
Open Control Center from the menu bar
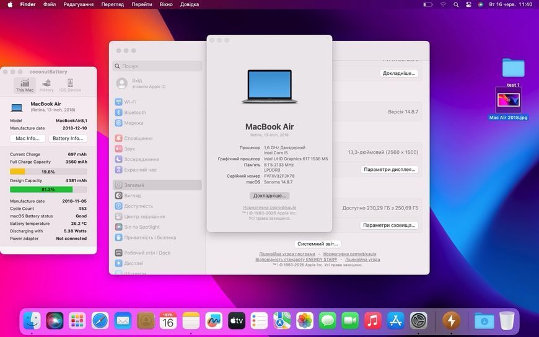coord(468,4)
